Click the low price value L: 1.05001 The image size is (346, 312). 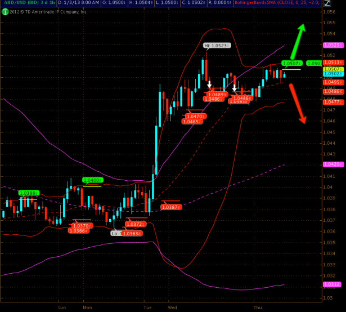click(168, 3)
